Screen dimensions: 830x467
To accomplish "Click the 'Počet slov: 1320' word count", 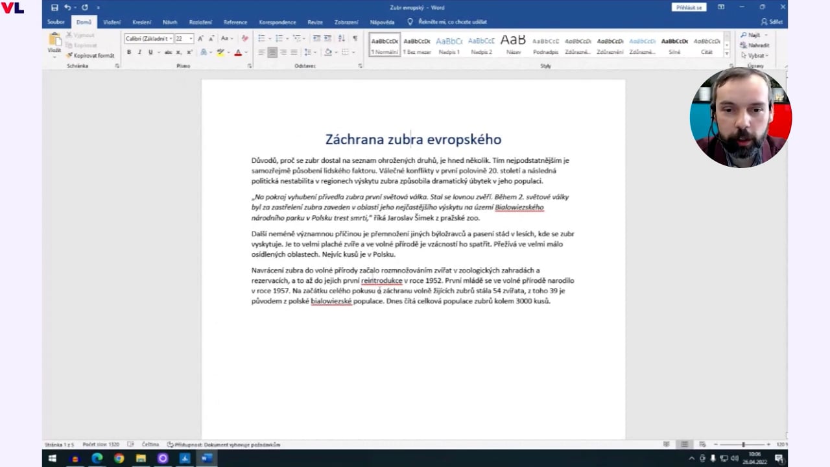I will (101, 445).
